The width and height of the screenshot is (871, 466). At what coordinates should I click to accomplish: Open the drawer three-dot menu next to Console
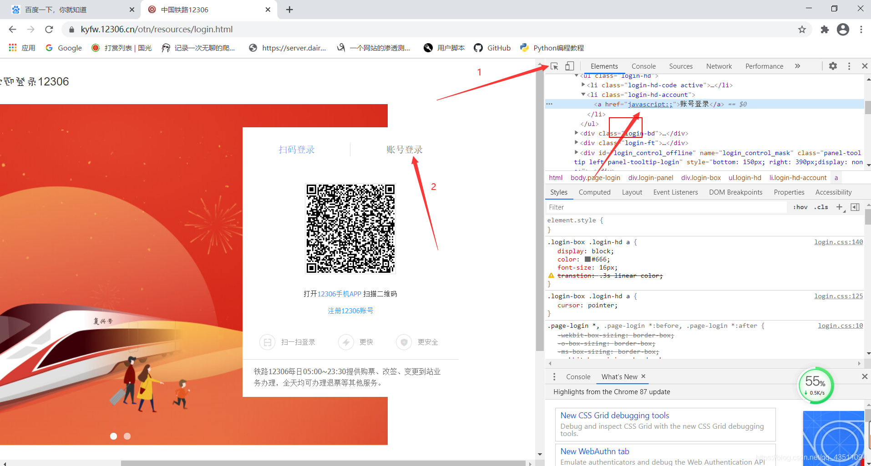pos(554,377)
